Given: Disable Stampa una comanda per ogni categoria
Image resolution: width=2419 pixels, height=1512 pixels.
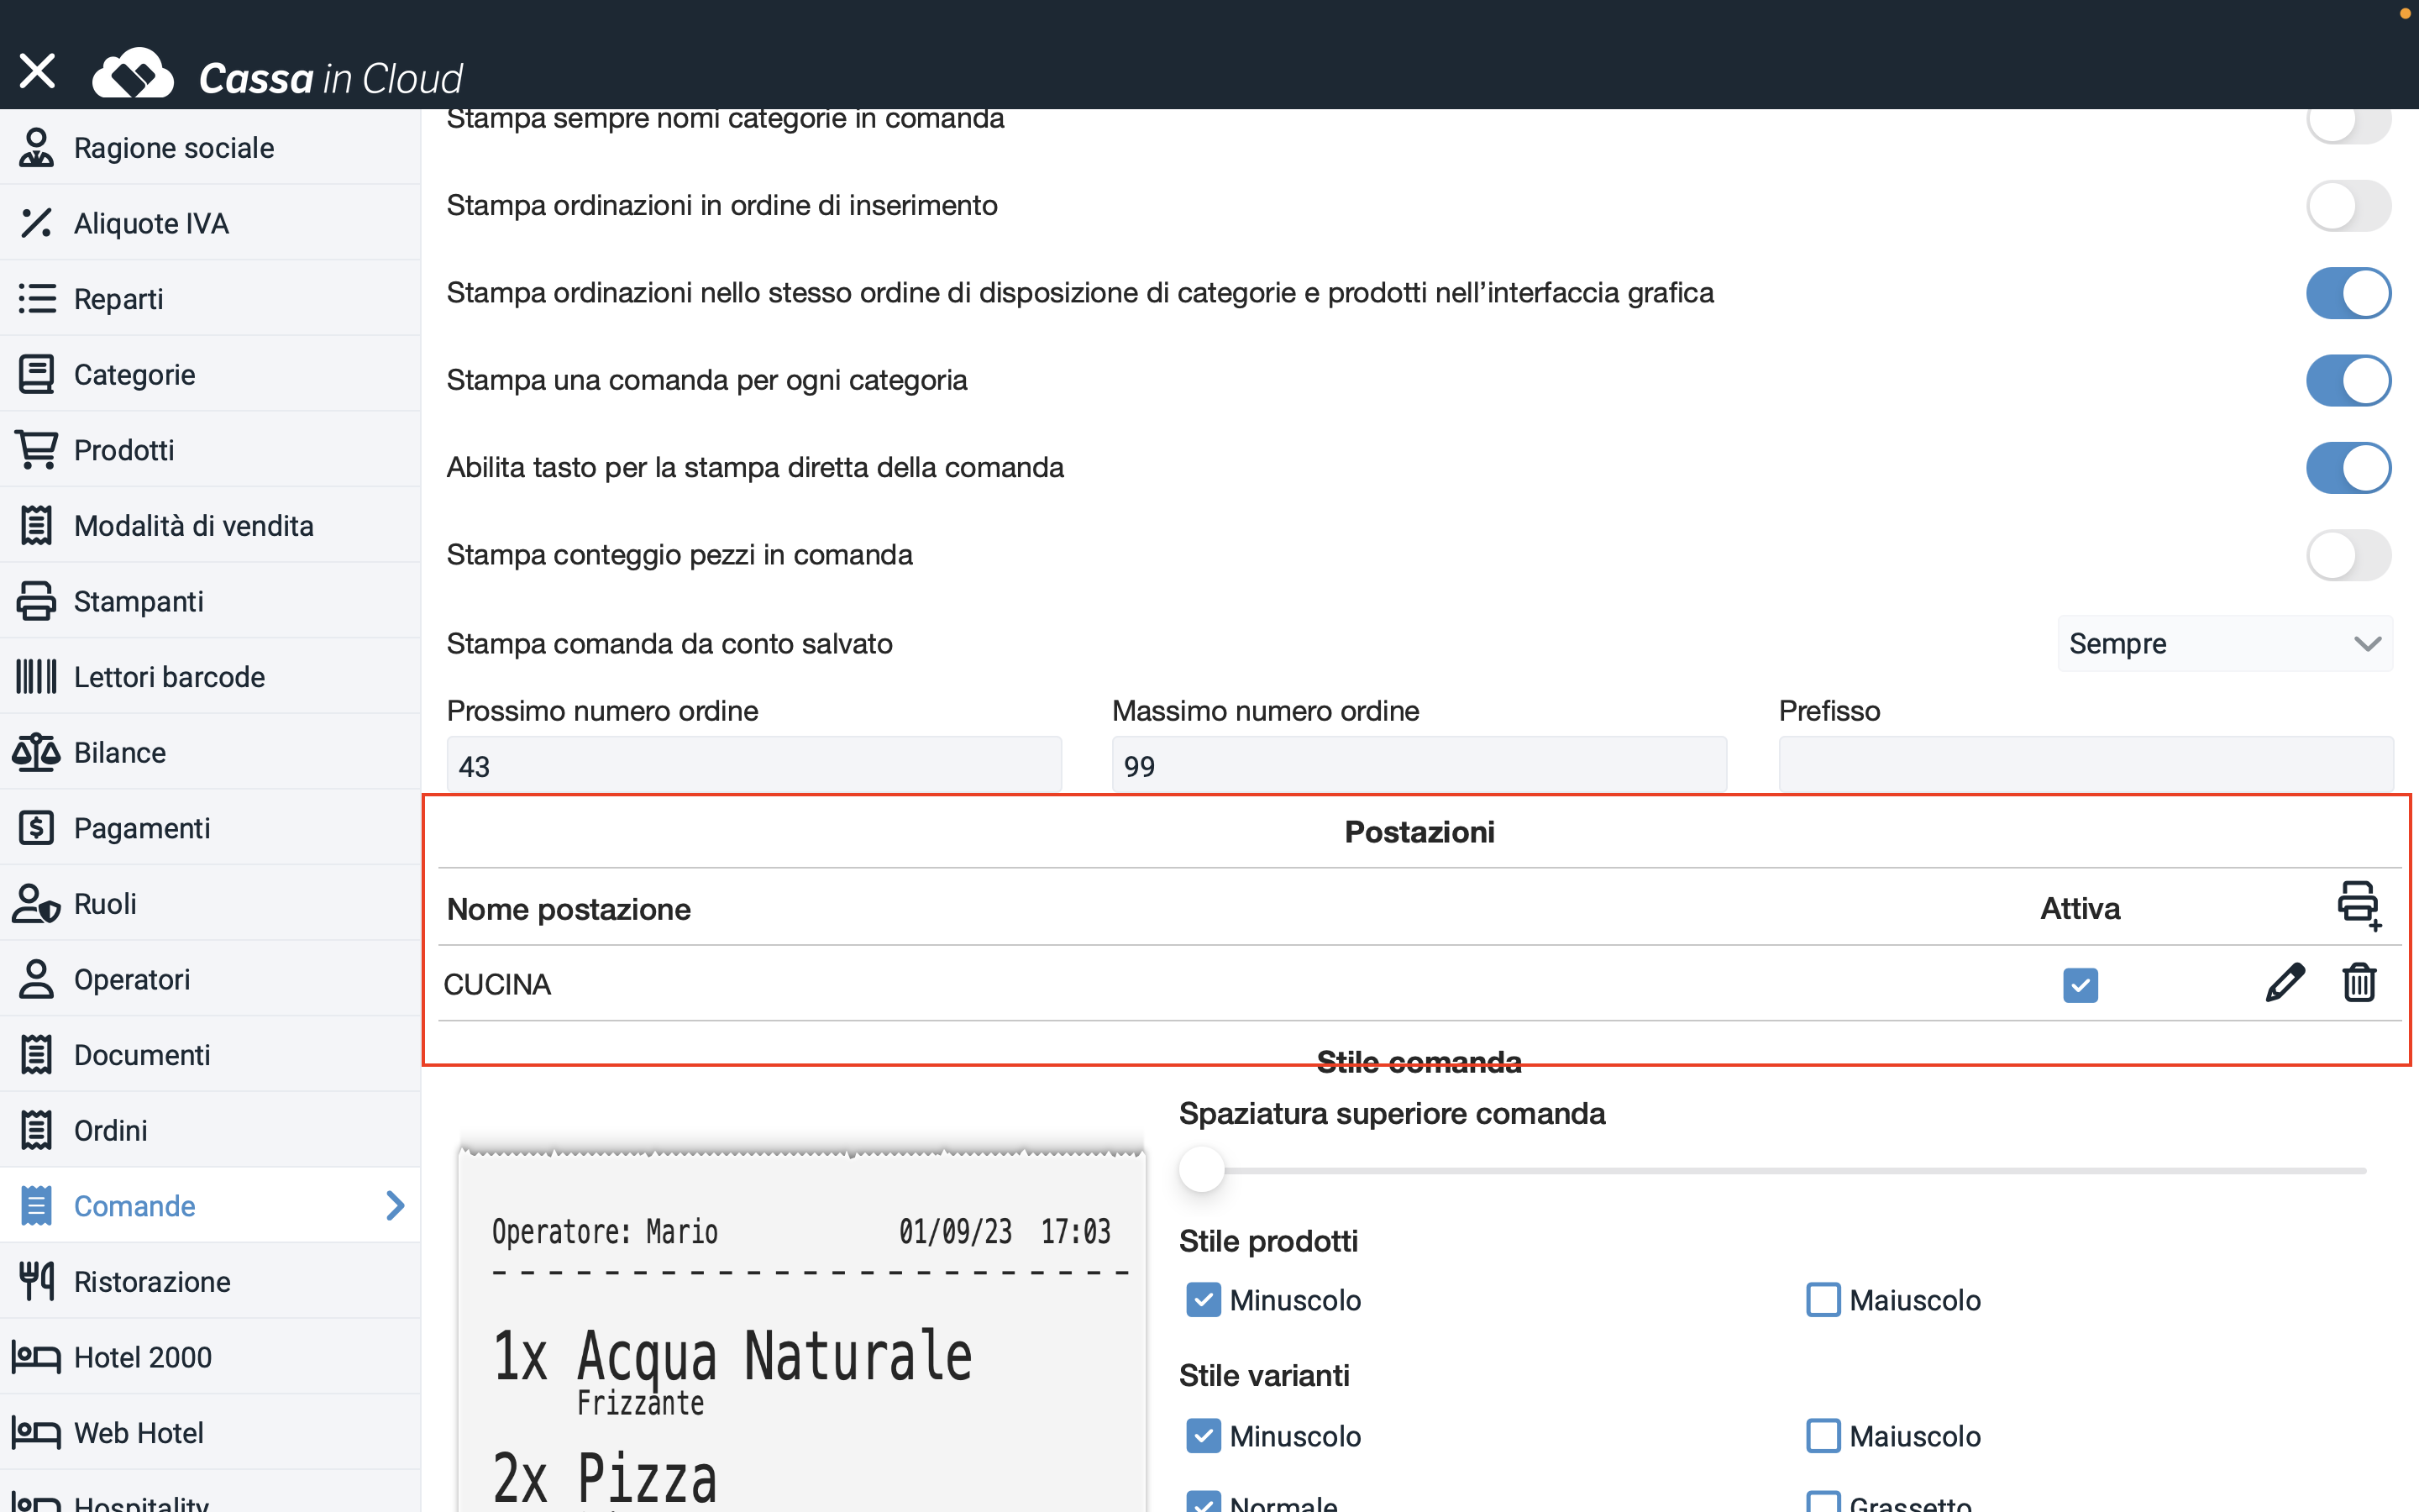Looking at the screenshot, I should [2348, 380].
